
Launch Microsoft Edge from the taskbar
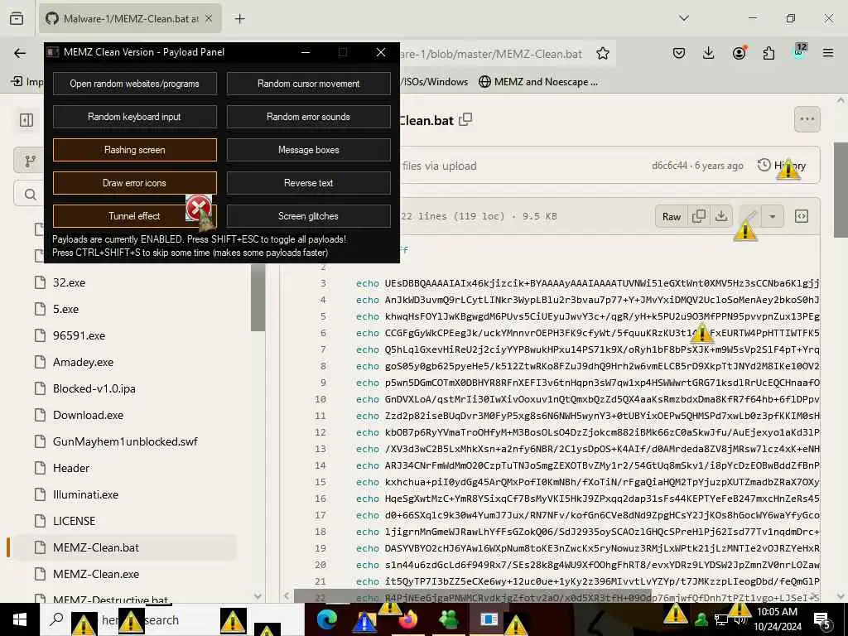(326, 619)
